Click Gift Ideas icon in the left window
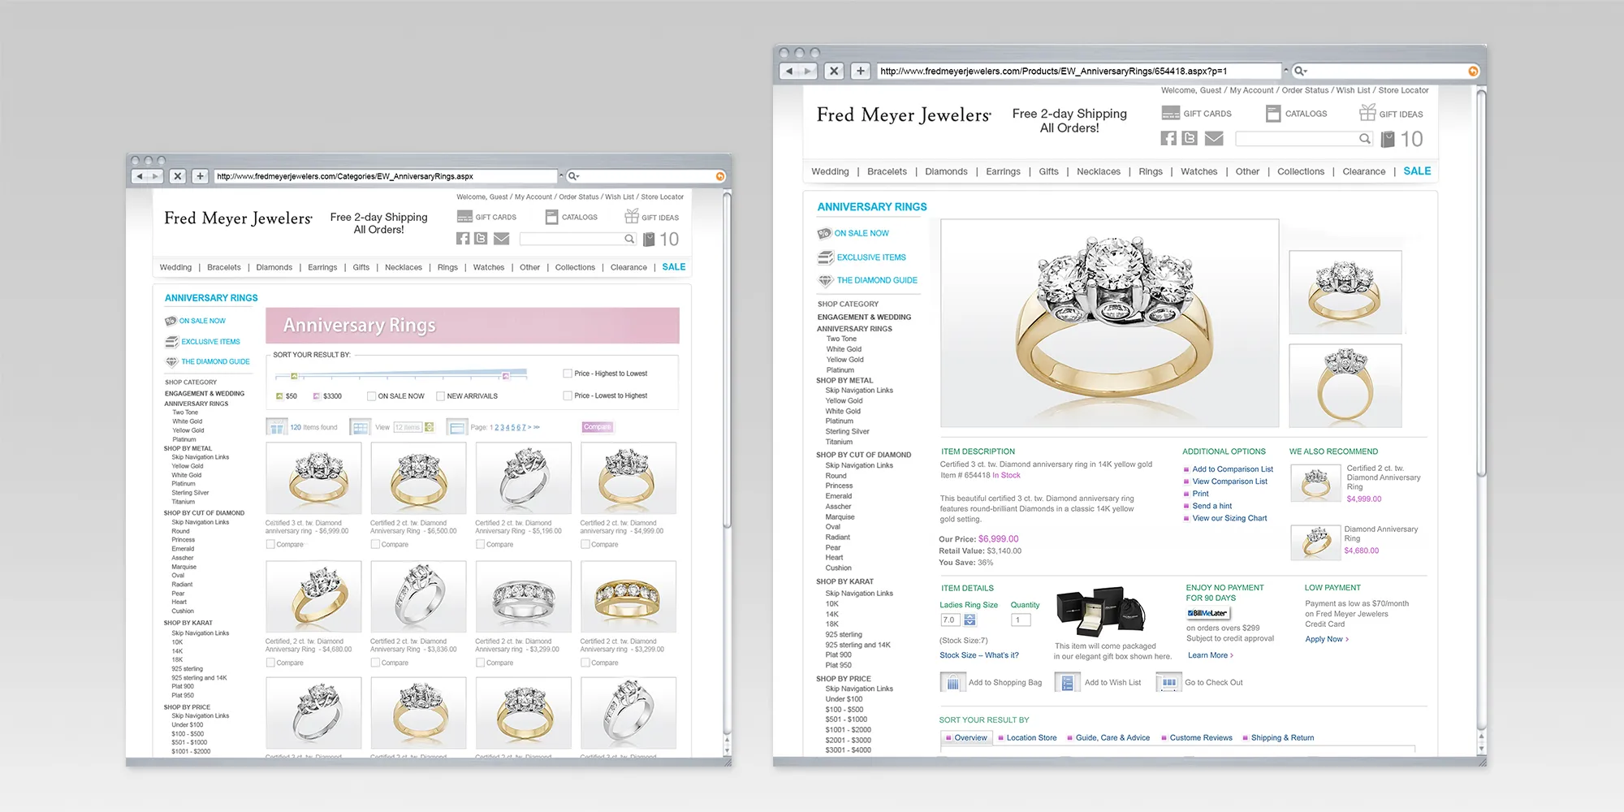The image size is (1624, 812). pos(632,216)
